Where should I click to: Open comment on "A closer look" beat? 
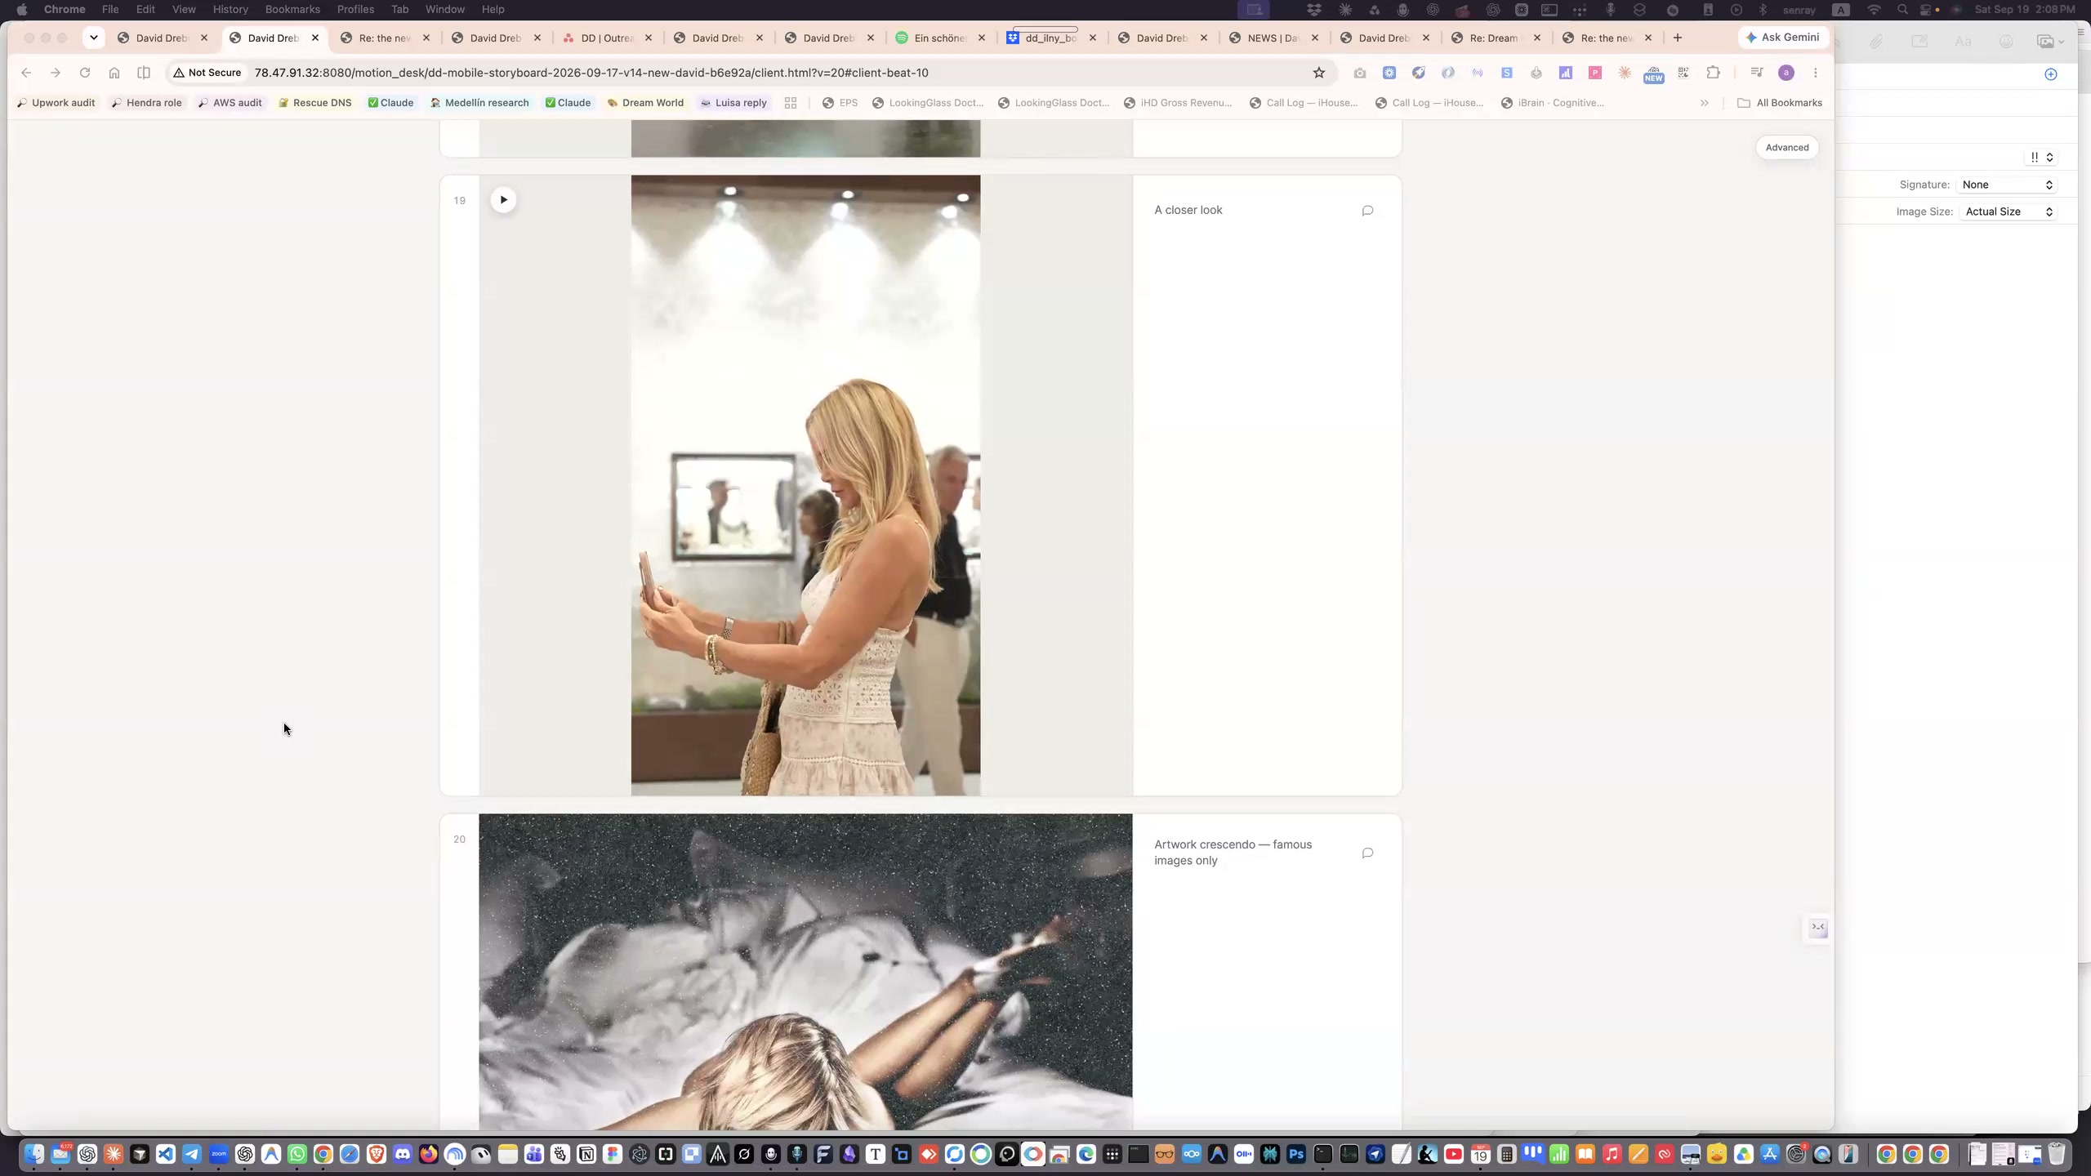(1367, 211)
